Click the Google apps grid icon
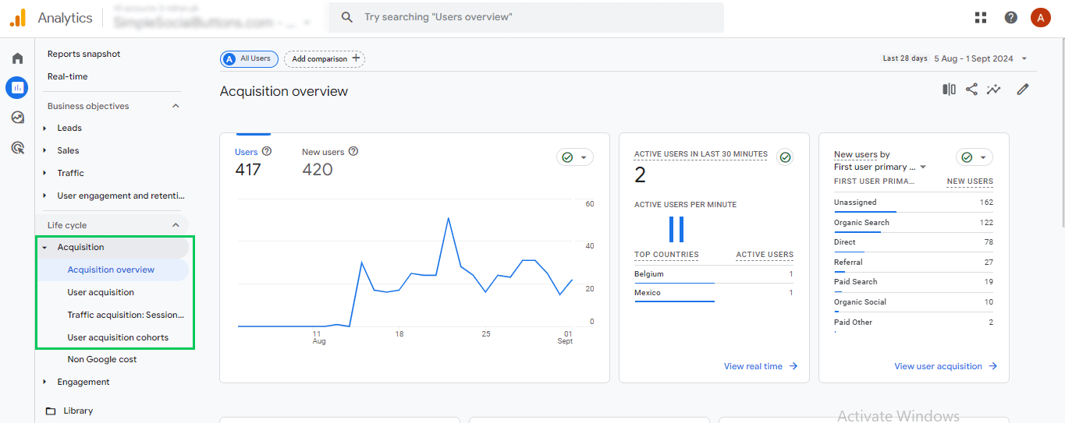The image size is (1065, 423). [x=981, y=17]
